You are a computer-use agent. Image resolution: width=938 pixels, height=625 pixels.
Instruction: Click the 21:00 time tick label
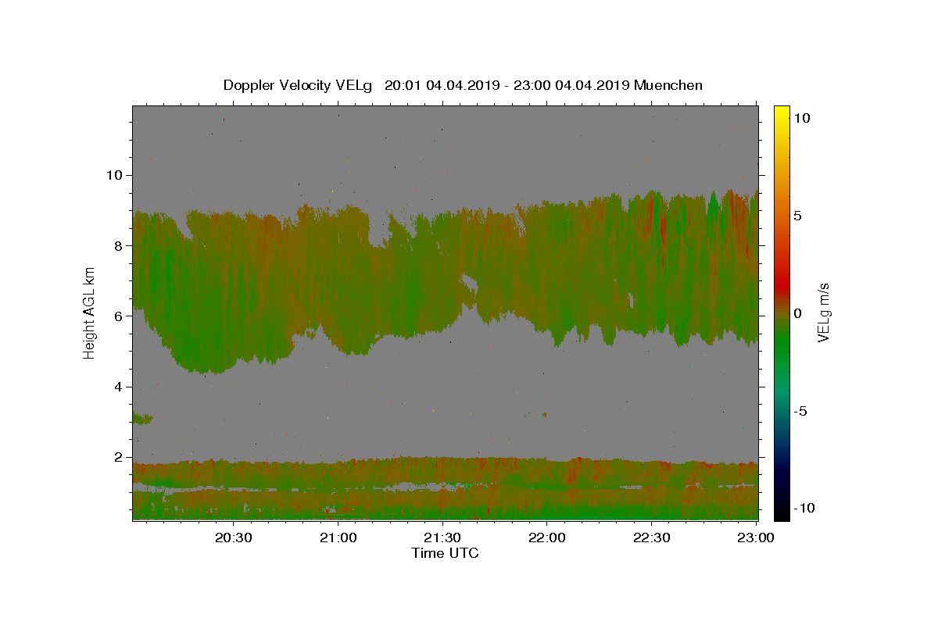pos(338,537)
